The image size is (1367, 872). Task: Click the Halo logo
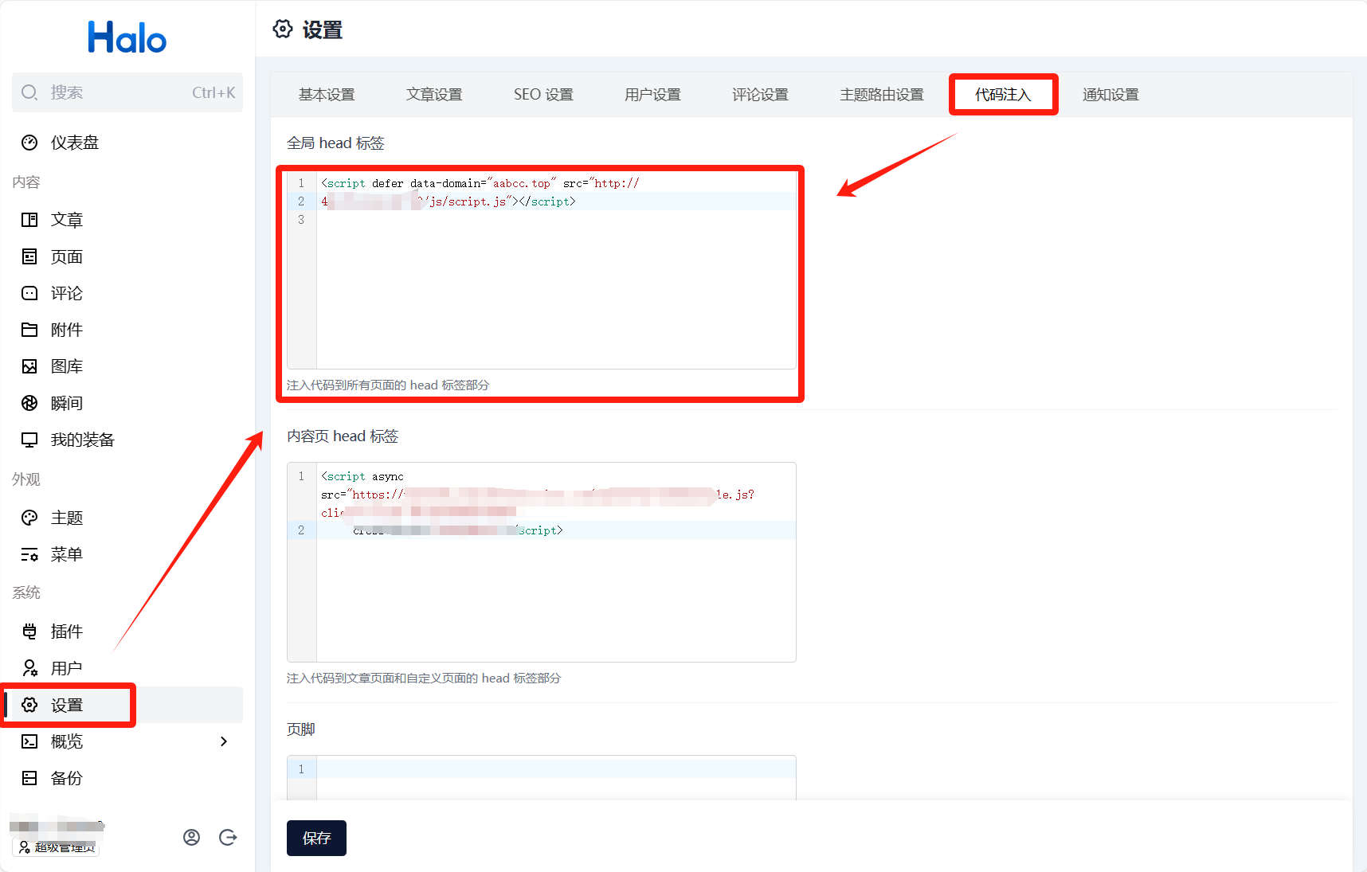[127, 37]
